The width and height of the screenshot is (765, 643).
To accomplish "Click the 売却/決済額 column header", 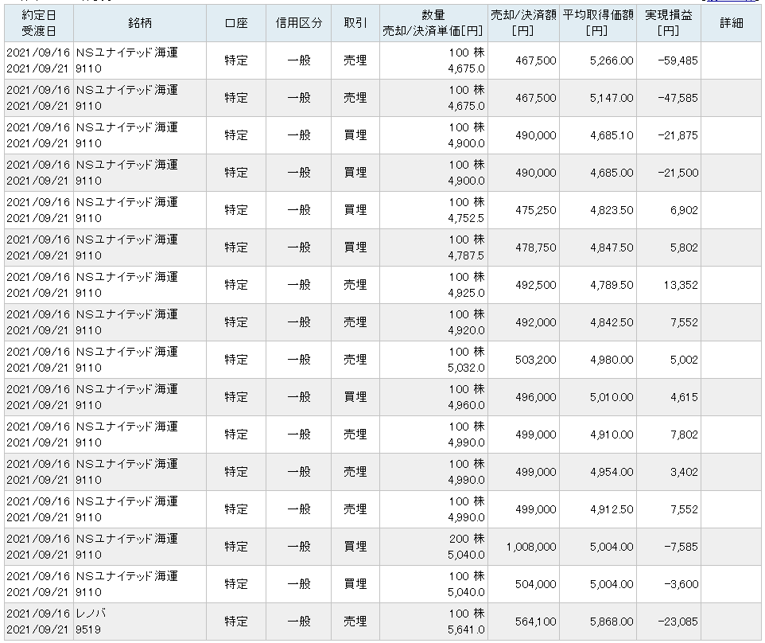I will tap(523, 23).
